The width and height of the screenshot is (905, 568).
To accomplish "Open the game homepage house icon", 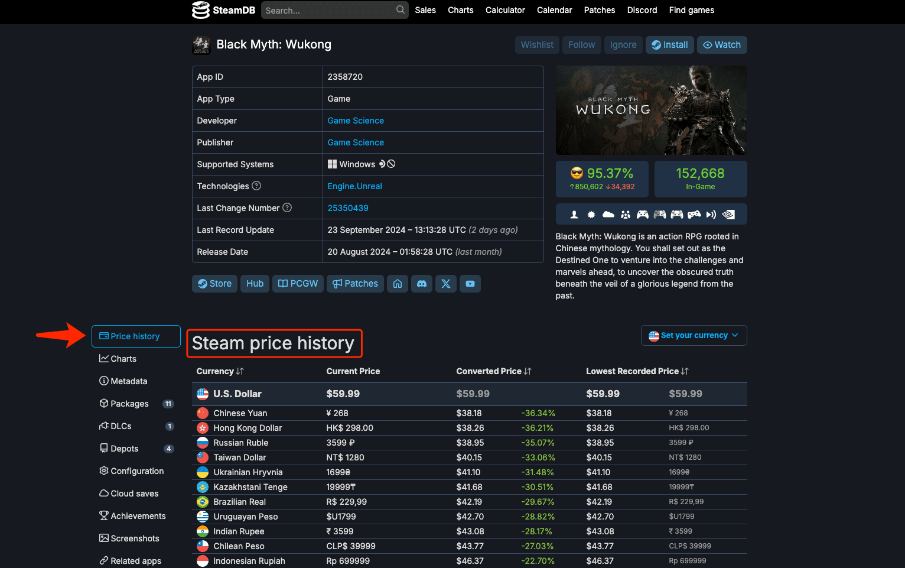I will 398,284.
